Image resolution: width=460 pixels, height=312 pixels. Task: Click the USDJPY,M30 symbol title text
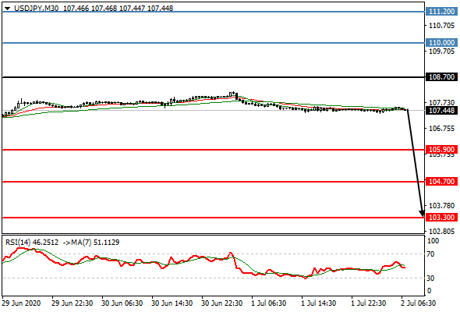(x=36, y=9)
